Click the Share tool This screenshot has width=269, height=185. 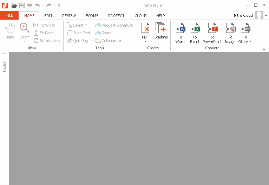tap(103, 33)
